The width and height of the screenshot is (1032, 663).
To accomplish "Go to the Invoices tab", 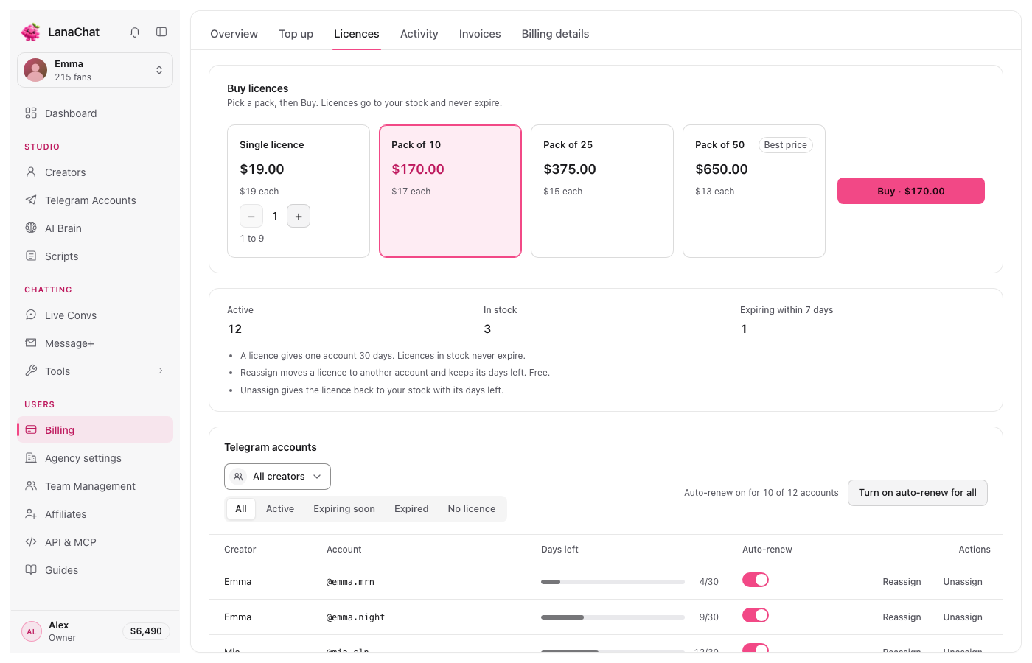I will click(480, 34).
